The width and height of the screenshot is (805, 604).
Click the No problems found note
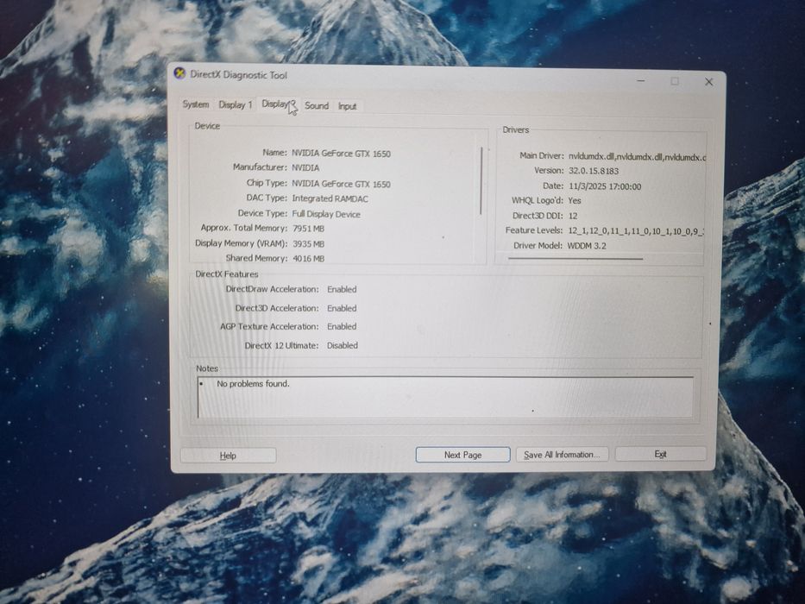point(253,384)
